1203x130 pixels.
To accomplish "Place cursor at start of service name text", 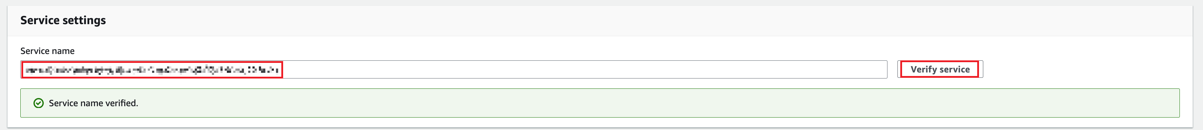I will click(25, 70).
